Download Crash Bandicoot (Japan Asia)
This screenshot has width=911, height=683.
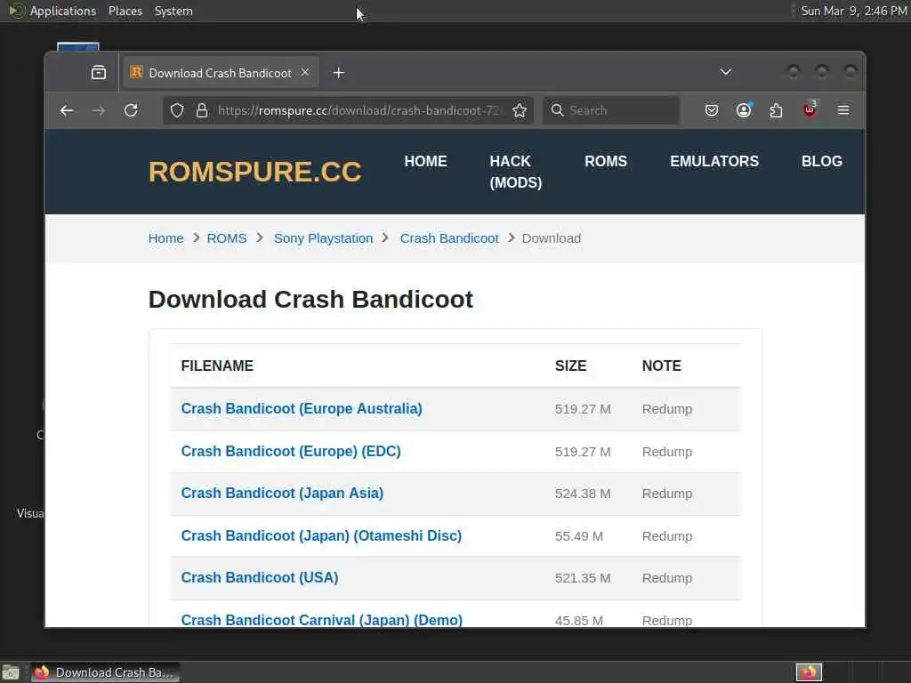coord(282,493)
